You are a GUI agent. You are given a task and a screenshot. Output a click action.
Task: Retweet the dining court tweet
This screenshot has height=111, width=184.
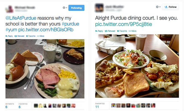110,31
